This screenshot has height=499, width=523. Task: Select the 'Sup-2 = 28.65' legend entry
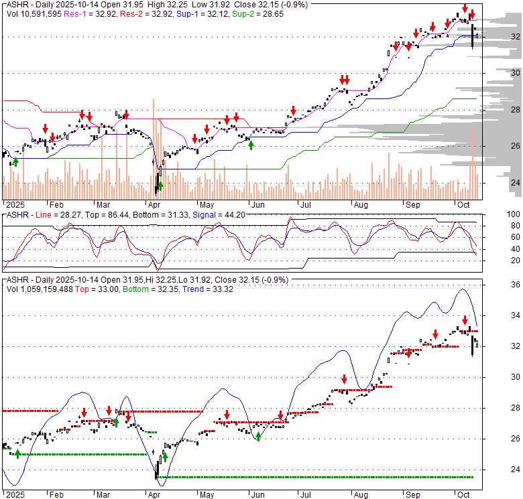pos(258,14)
